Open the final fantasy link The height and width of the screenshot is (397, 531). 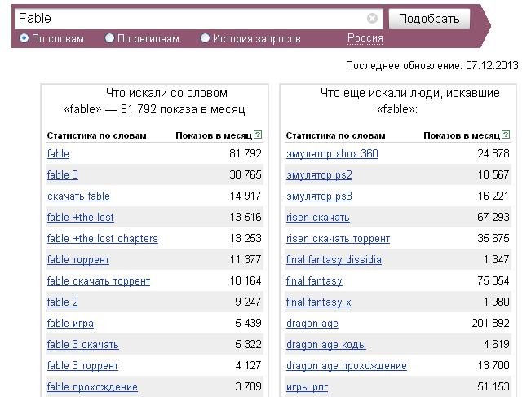[314, 281]
